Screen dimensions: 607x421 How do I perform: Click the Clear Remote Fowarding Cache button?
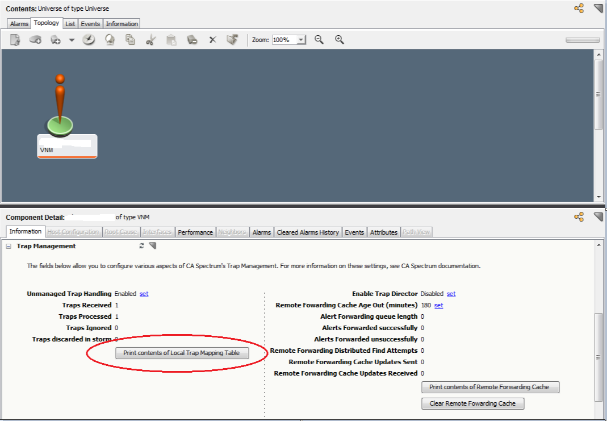pyautogui.click(x=472, y=403)
